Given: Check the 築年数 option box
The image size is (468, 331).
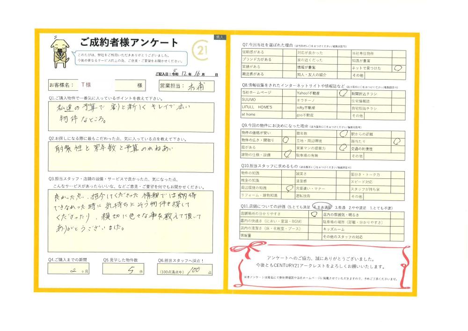Looking at the screenshot, I should pyautogui.click(x=343, y=133).
